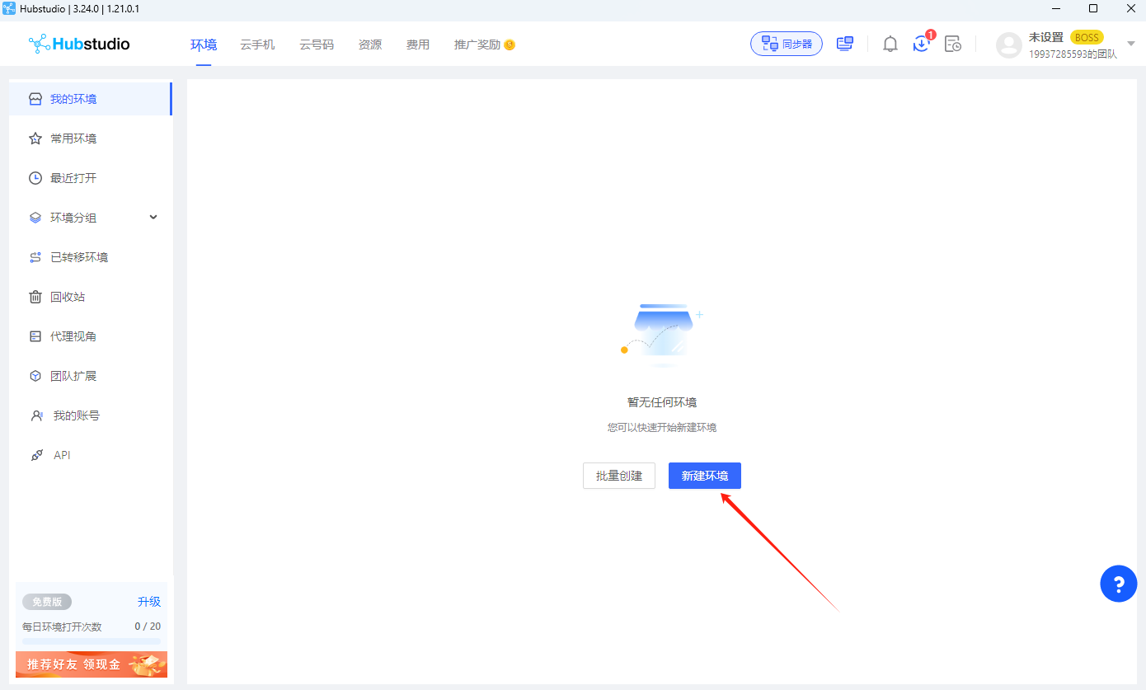The width and height of the screenshot is (1146, 690).
Task: Click the transfer icon beside 已转移环境
Action: (x=35, y=257)
